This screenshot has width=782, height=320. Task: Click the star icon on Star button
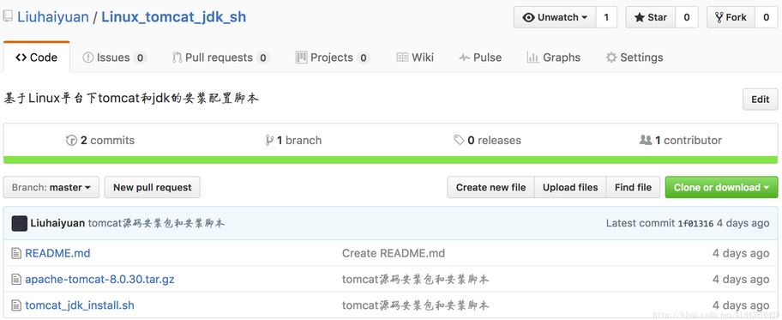point(640,17)
